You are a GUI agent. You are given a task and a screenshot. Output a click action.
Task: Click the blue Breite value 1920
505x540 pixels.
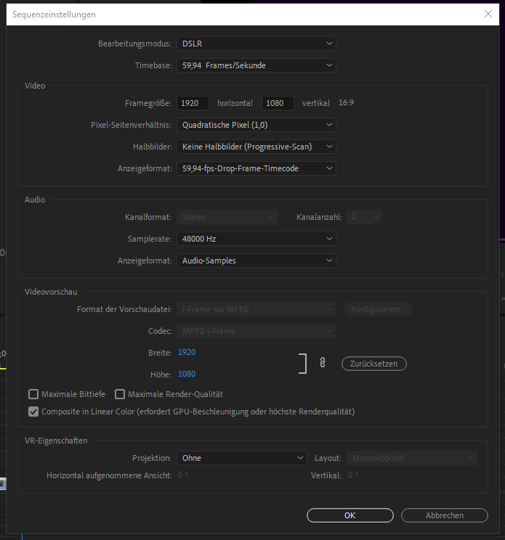pyautogui.click(x=187, y=352)
